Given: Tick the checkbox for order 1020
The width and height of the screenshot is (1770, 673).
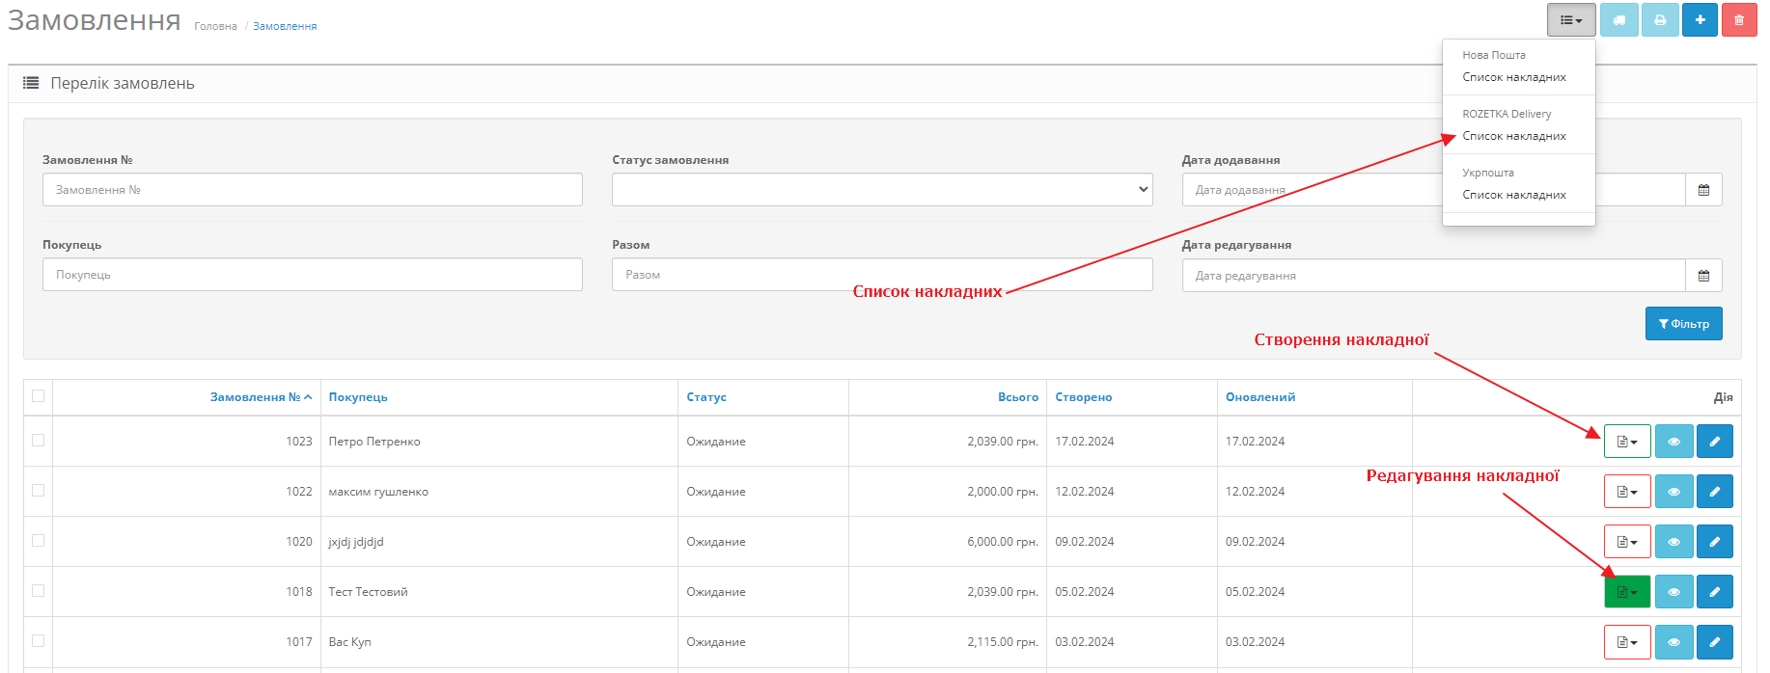Looking at the screenshot, I should point(38,541).
